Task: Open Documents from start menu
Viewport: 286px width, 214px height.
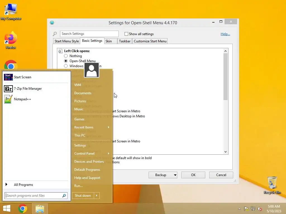Action: coord(83,93)
